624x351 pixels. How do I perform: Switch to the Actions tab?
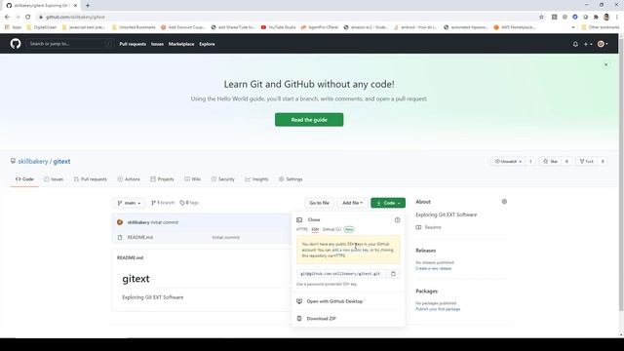click(129, 179)
